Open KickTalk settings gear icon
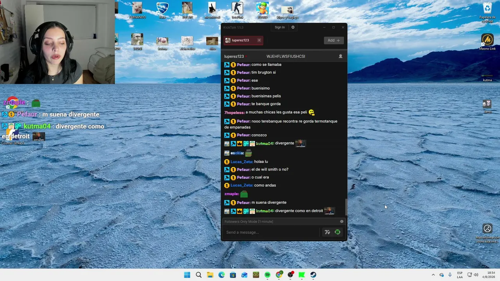The height and width of the screenshot is (281, 500). pyautogui.click(x=293, y=27)
